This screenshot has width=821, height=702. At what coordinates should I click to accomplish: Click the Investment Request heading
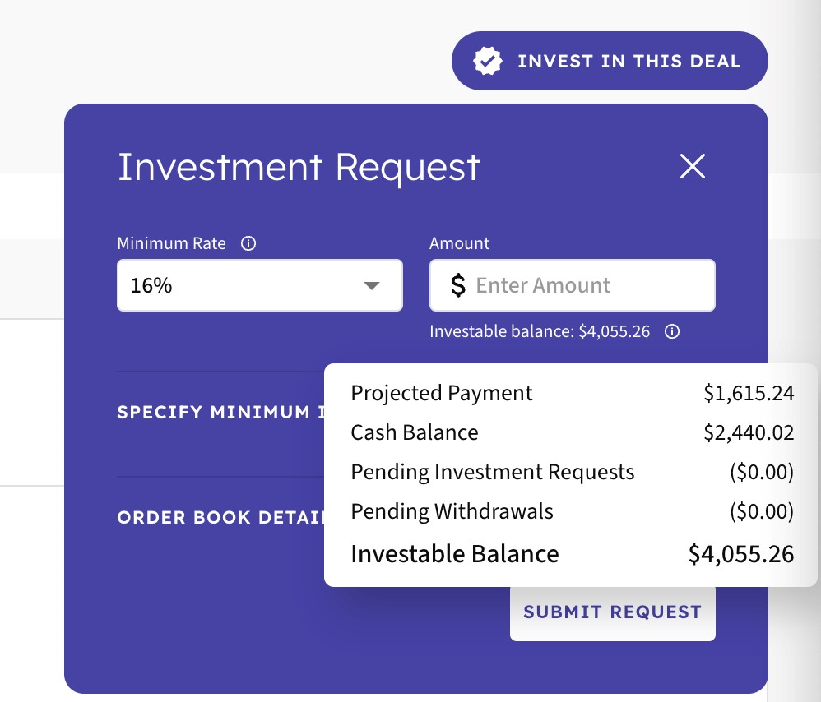(299, 168)
